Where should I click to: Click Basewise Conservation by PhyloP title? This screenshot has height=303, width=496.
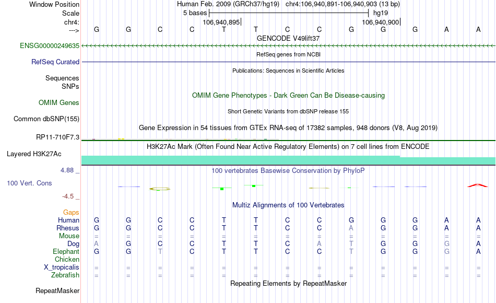[x=288, y=171]
